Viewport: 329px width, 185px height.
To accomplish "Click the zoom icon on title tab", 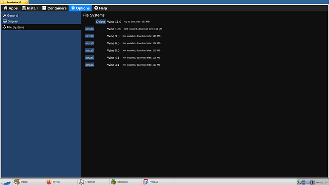I will click(x=26, y=2).
